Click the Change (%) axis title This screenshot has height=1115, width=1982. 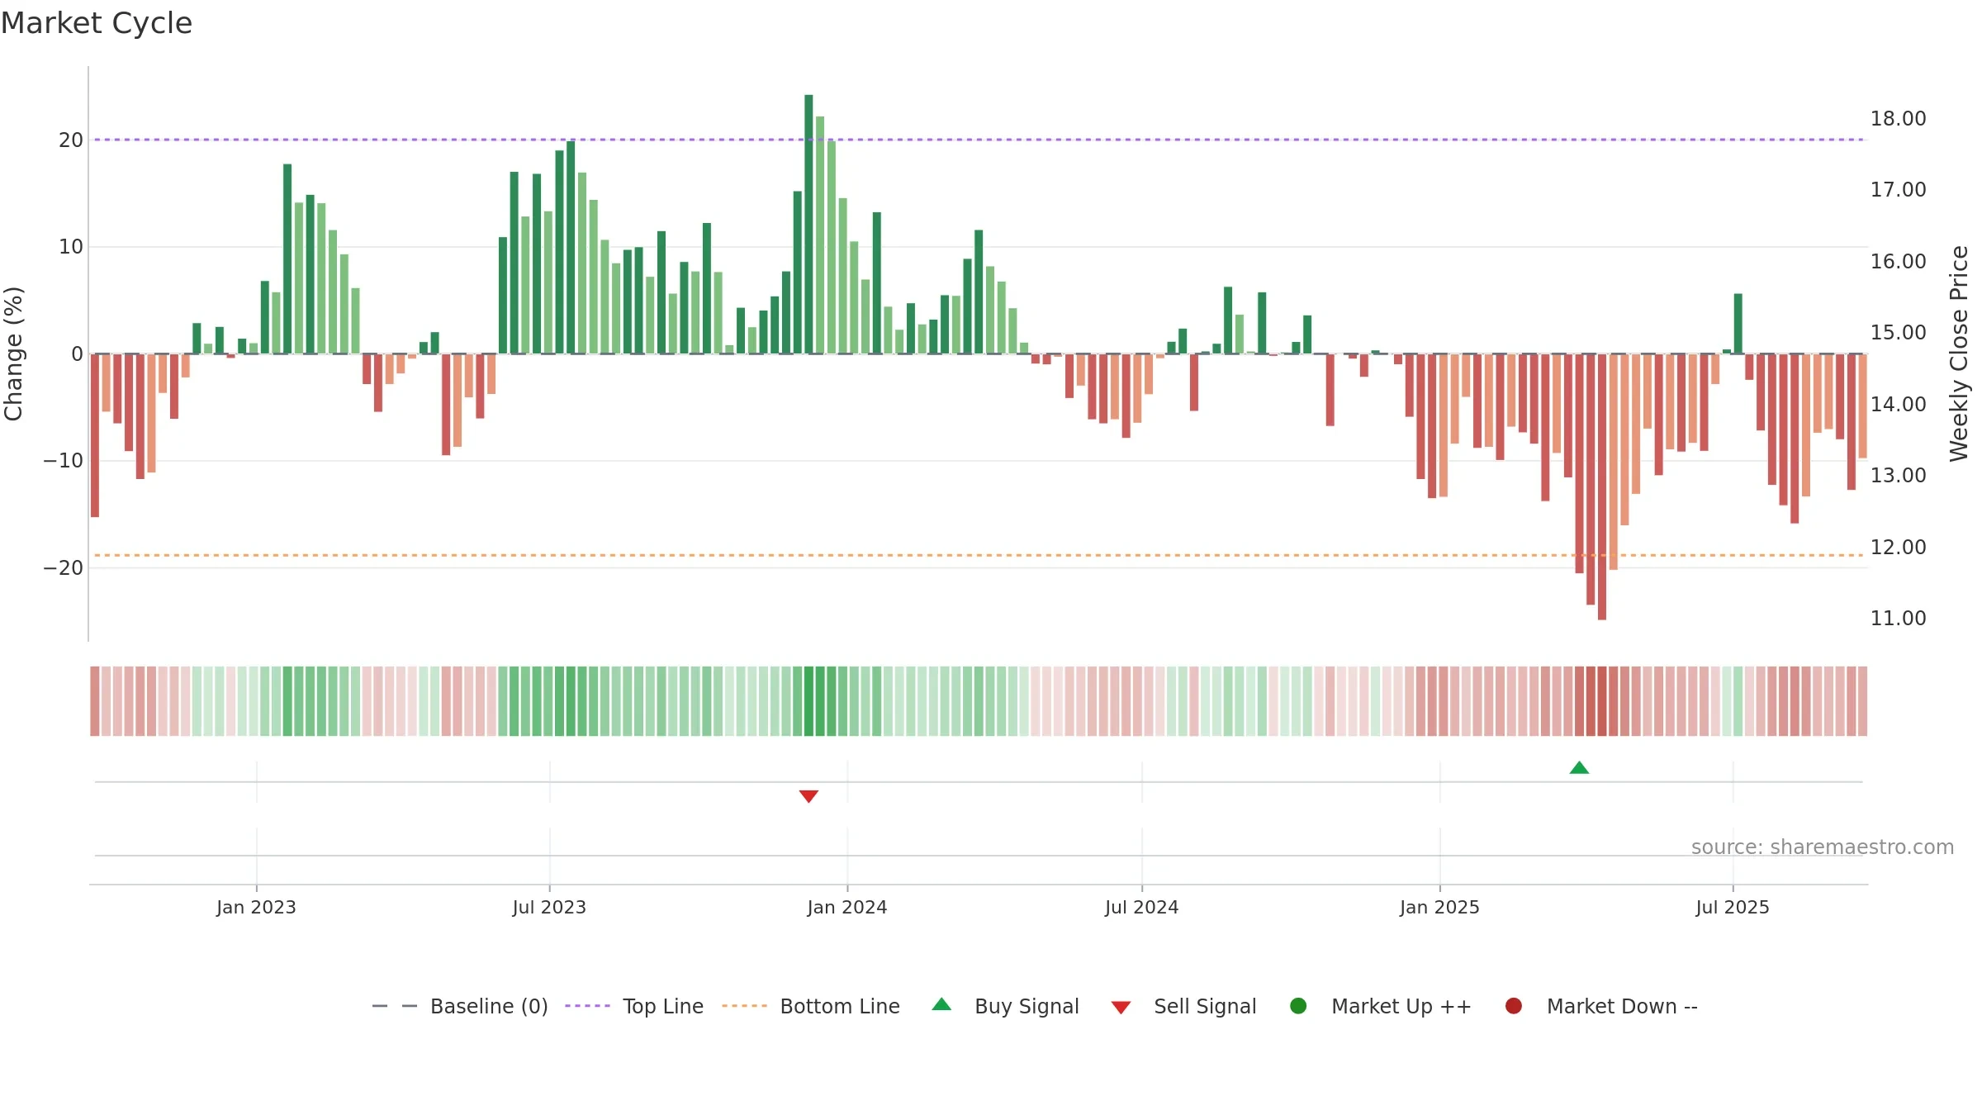click(x=13, y=353)
